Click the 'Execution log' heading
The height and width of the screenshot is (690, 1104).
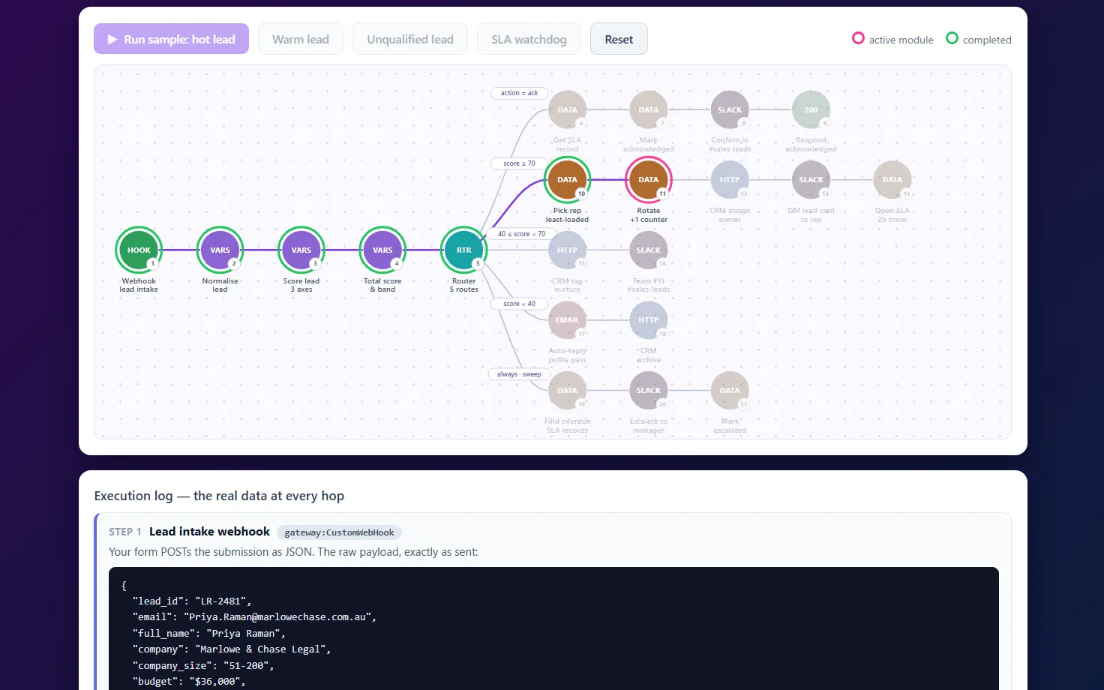point(219,496)
